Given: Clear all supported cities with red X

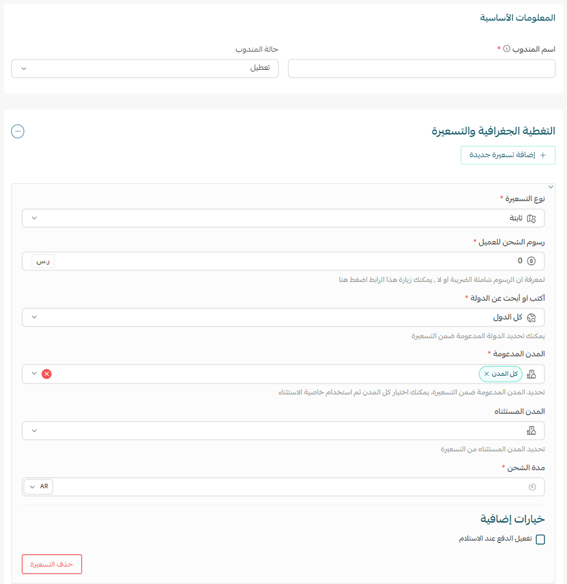Looking at the screenshot, I should 47,374.
